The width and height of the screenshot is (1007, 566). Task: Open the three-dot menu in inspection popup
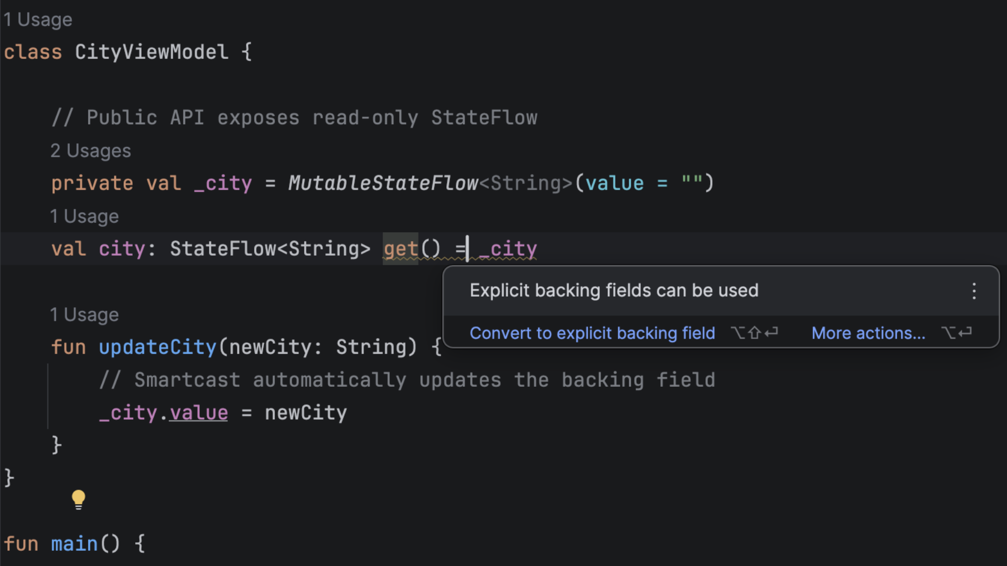tap(974, 291)
